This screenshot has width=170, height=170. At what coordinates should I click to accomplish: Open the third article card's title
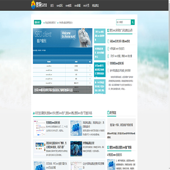pos(57,145)
